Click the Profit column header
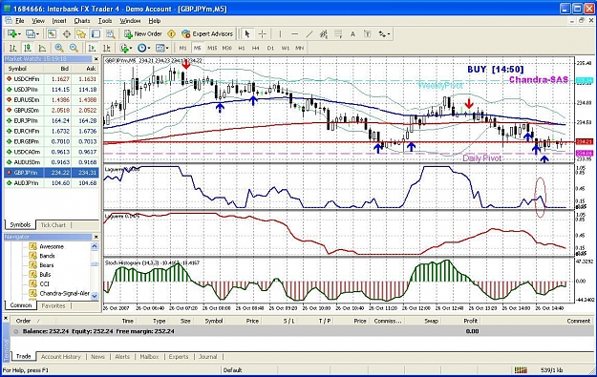The height and width of the screenshot is (377, 597). coord(470,321)
